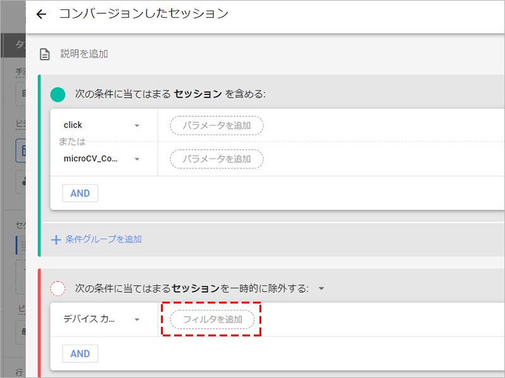This screenshot has height=378, width=505.
Task: Click パラメータを追加 in the microCV_Co... row
Action: tap(217, 159)
